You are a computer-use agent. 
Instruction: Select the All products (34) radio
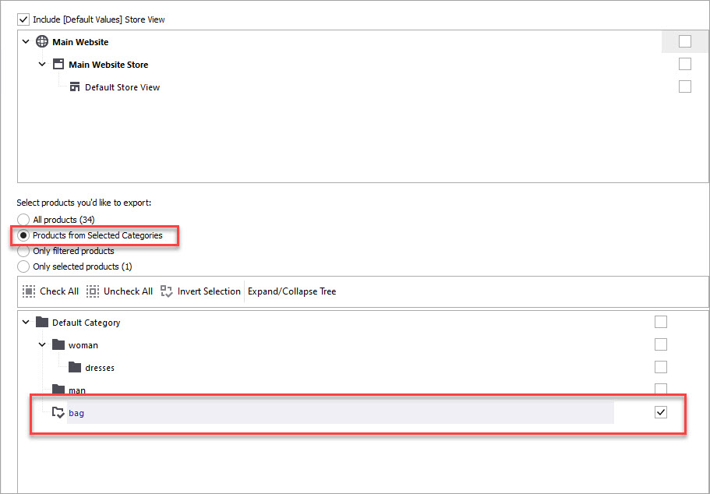tap(23, 220)
